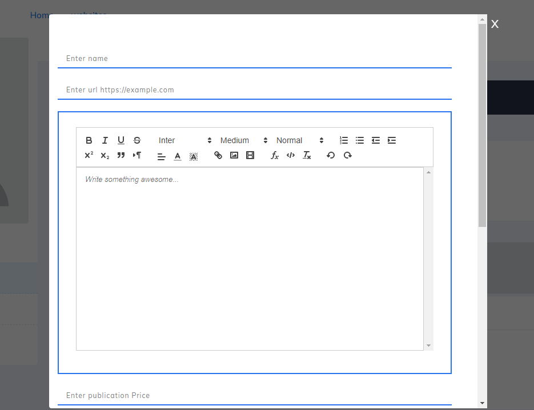The height and width of the screenshot is (410, 534).
Task: Insert a hyperlink via the link icon
Action: [218, 155]
